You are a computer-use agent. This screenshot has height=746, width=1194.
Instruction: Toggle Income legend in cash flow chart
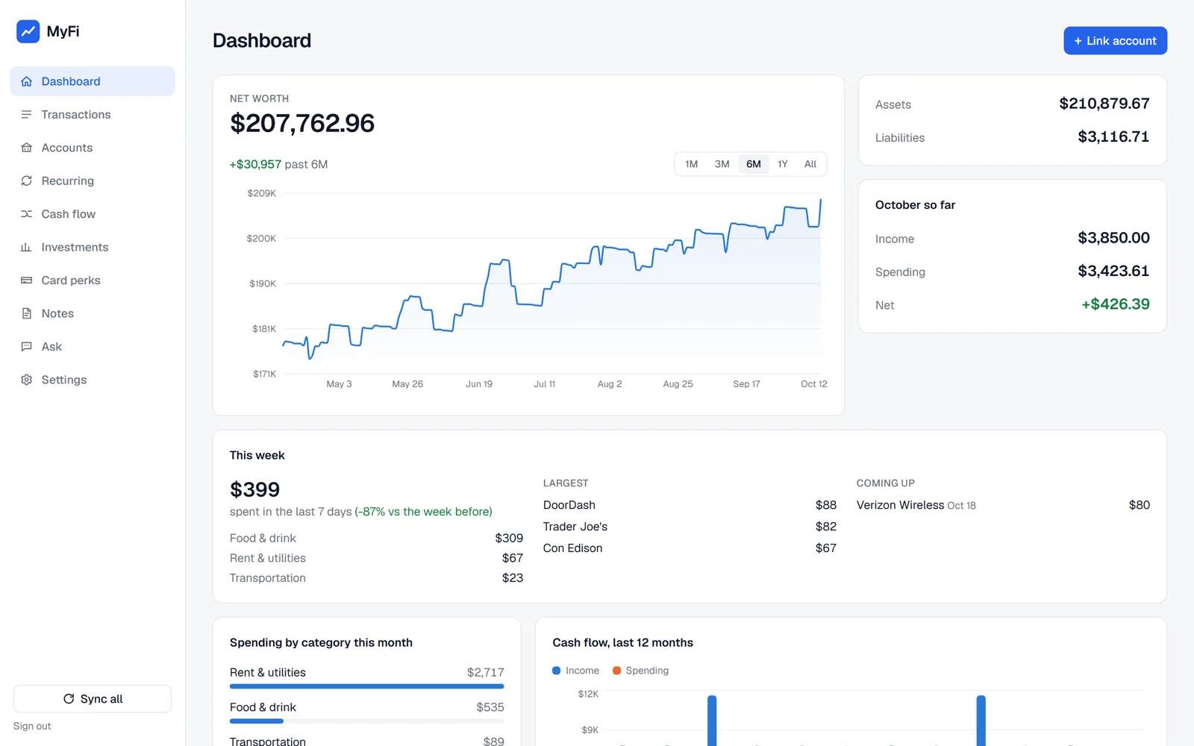pos(575,671)
